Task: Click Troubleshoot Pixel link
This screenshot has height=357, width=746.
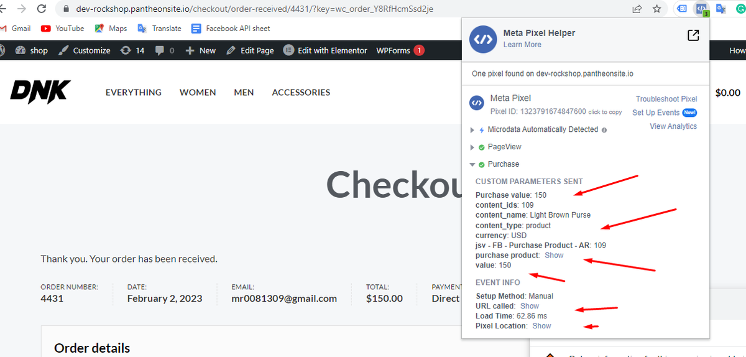Action: (666, 99)
